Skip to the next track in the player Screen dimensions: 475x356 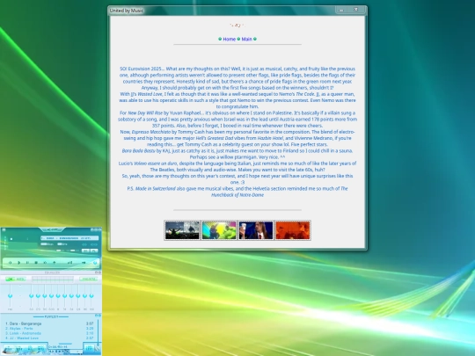45,263
